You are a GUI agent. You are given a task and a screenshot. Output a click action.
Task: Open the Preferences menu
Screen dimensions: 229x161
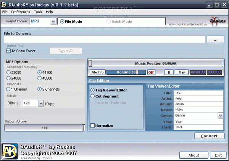point(21,12)
